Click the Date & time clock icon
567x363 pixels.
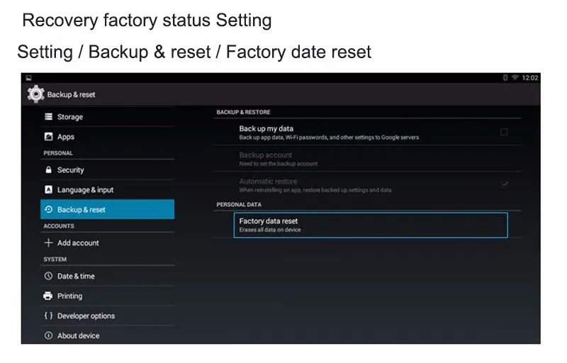tap(49, 277)
